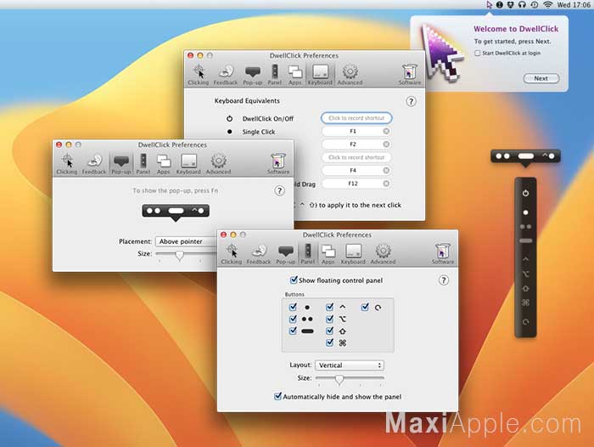Image resolution: width=594 pixels, height=447 pixels.
Task: Switch to Keyboard tab in the front Panel window
Action: [x=353, y=254]
